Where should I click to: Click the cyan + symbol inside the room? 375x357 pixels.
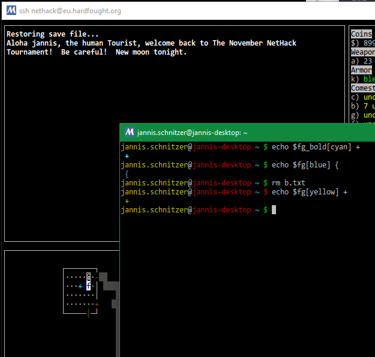click(80, 286)
